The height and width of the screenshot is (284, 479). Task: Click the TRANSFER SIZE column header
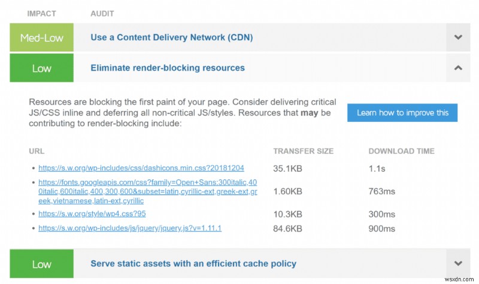tap(304, 151)
